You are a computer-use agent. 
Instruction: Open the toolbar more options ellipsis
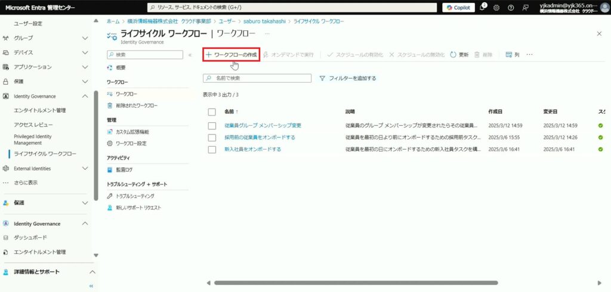pyautogui.click(x=530, y=55)
